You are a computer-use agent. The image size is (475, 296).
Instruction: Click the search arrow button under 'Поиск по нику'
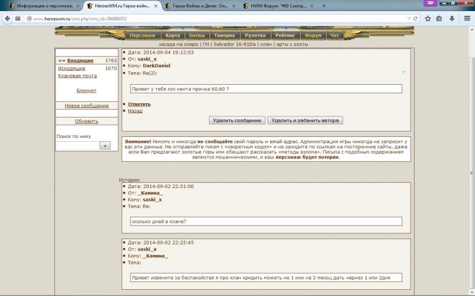tap(105, 145)
